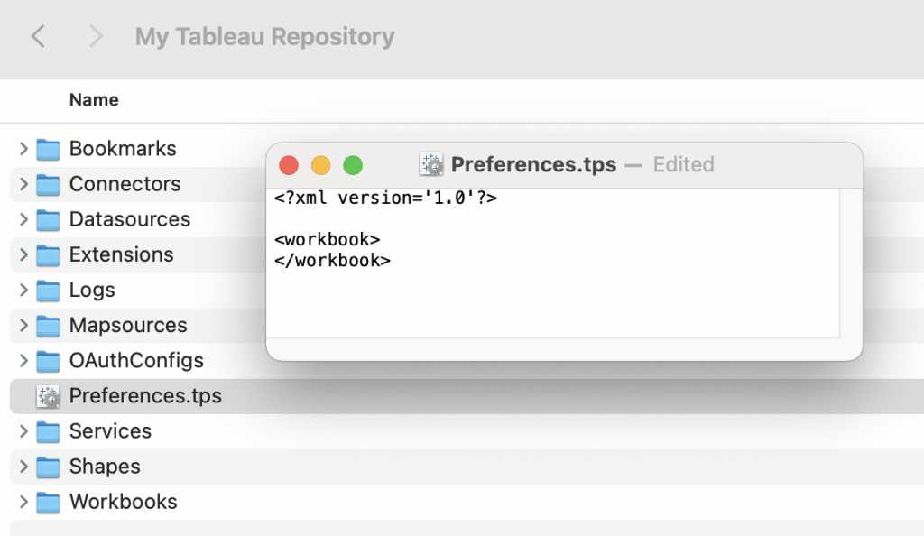Click the Services folder icon
The width and height of the screenshot is (924, 536).
[48, 431]
